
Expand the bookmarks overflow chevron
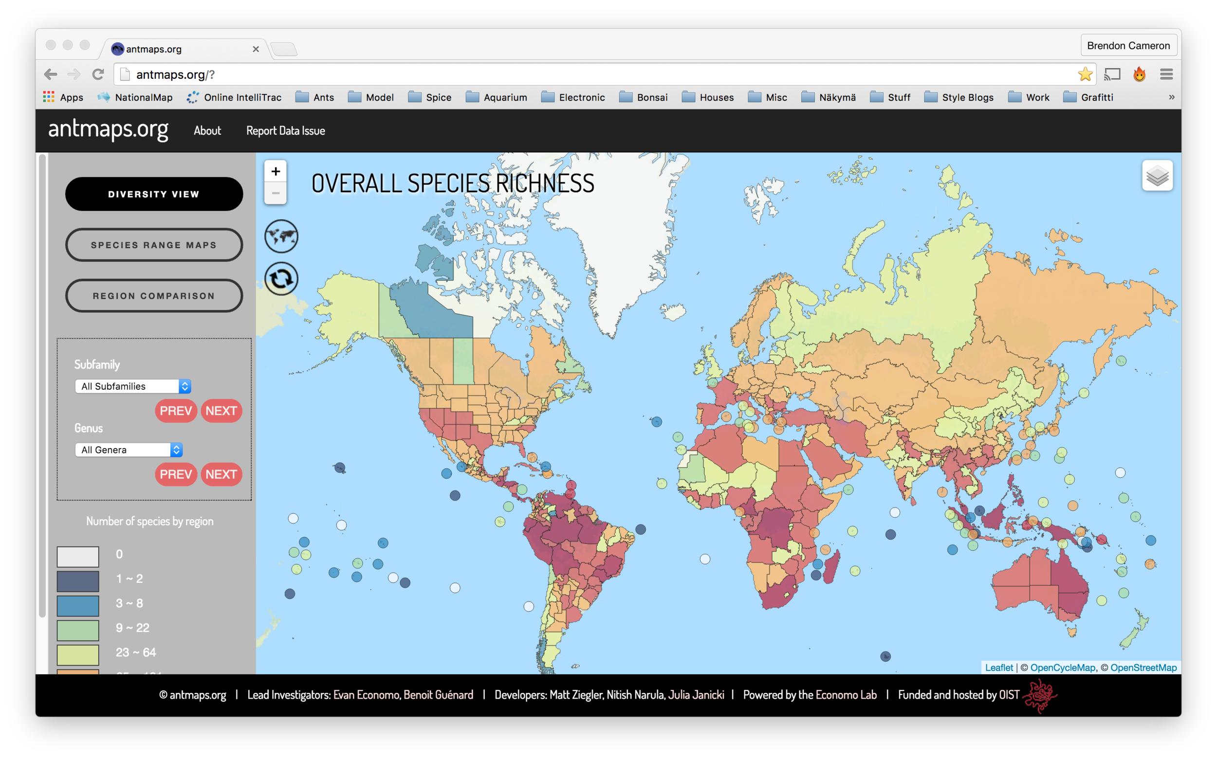(1172, 97)
